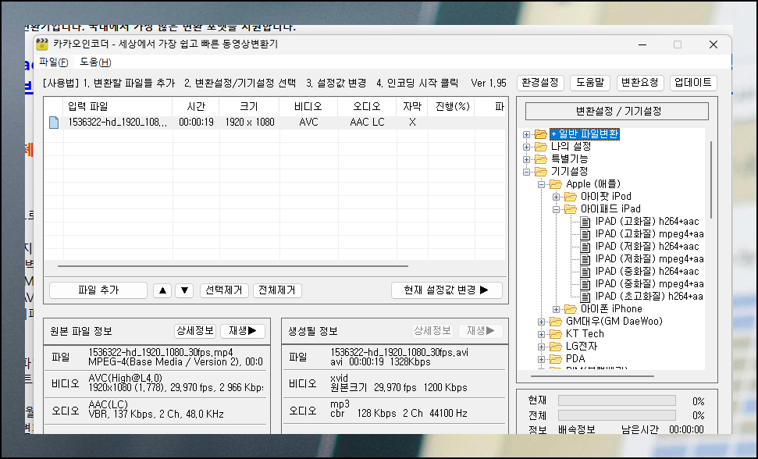Select the IPAD (초고화질) h264+aa preset
The height and width of the screenshot is (459, 758).
pos(649,297)
